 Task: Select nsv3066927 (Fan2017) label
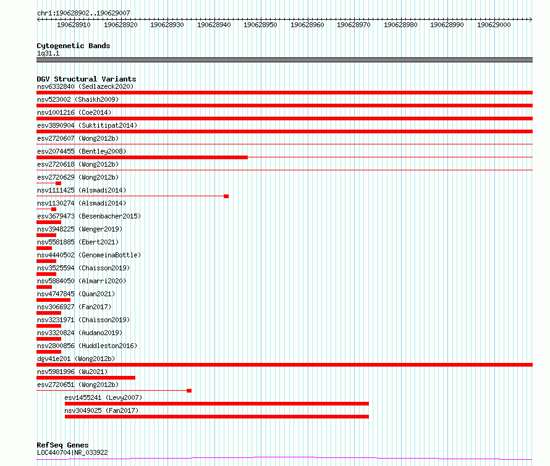click(x=74, y=307)
